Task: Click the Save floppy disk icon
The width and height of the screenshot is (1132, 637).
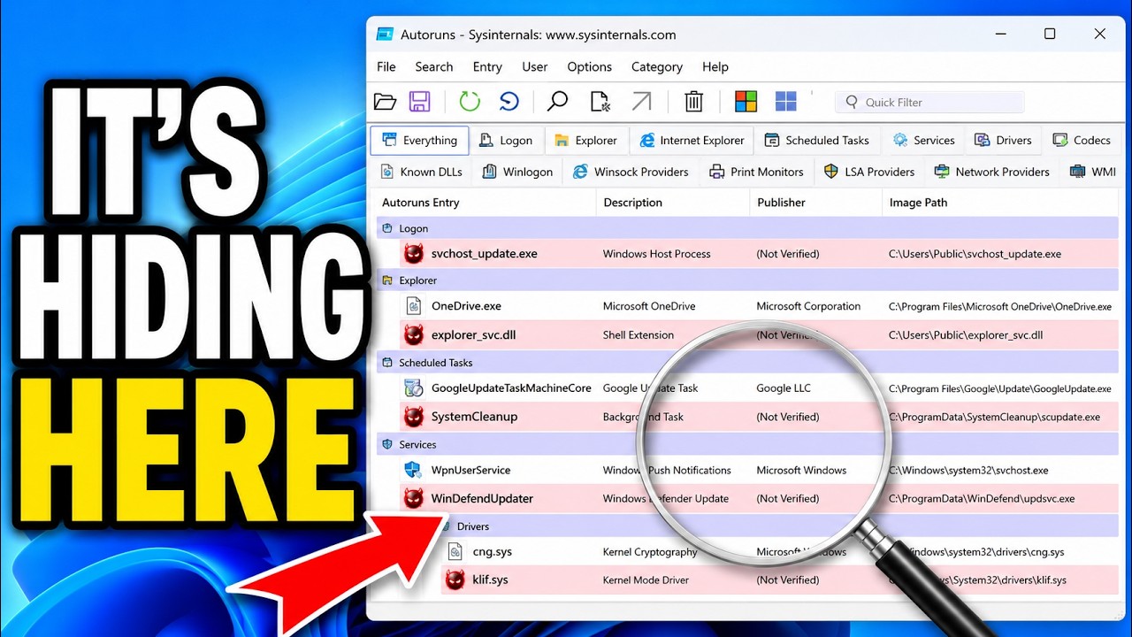Action: [419, 102]
